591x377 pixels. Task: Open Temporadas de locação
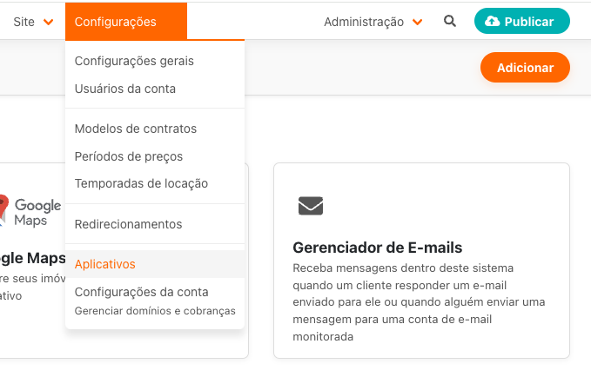[x=141, y=183]
